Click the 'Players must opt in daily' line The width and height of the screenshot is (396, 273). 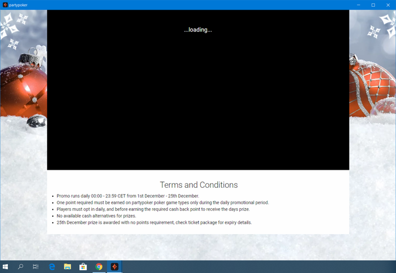pyautogui.click(x=153, y=209)
